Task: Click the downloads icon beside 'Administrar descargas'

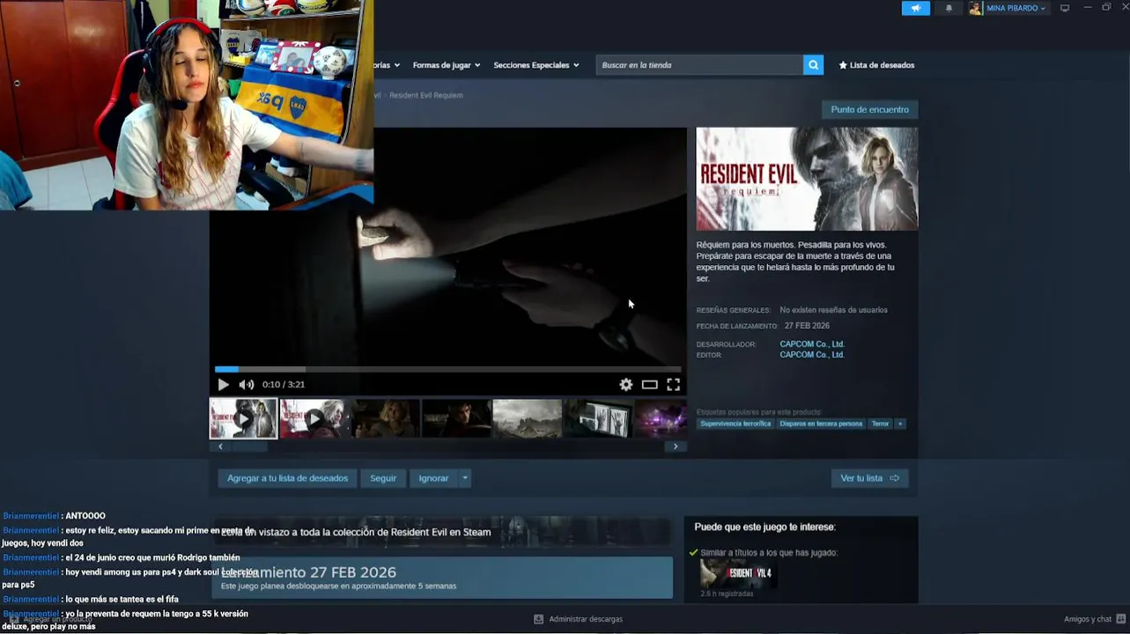Action: coord(539,619)
